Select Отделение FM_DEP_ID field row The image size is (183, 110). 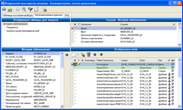[31, 90]
